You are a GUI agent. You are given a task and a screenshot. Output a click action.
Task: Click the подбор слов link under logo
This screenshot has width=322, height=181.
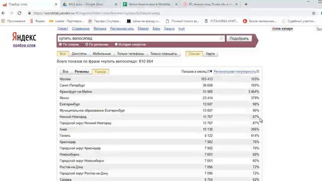click(x=24, y=45)
